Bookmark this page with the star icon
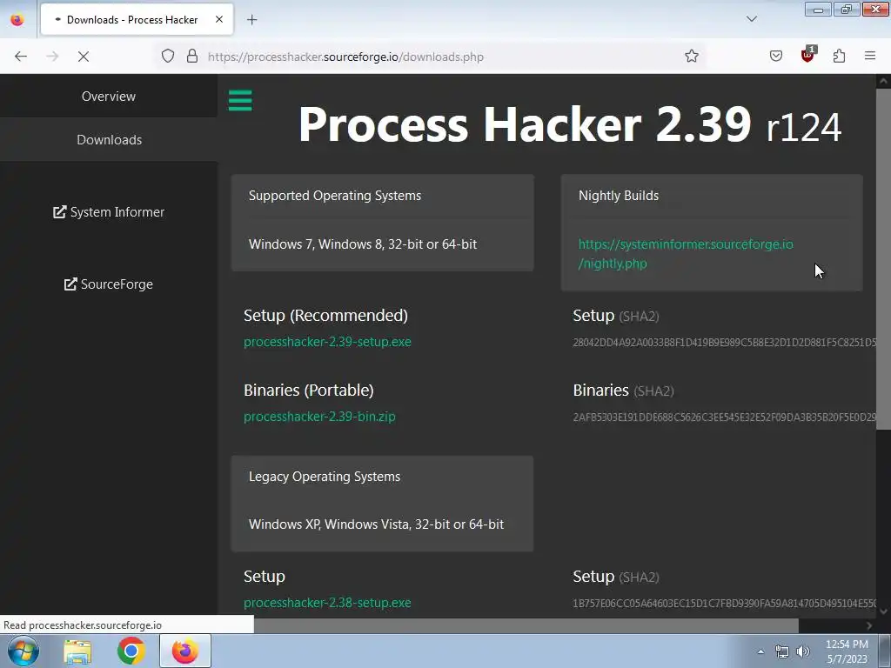 (692, 57)
